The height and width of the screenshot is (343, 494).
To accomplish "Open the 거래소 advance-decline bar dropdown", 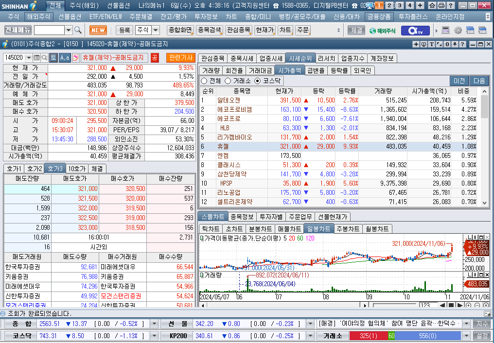I will coord(467,336).
